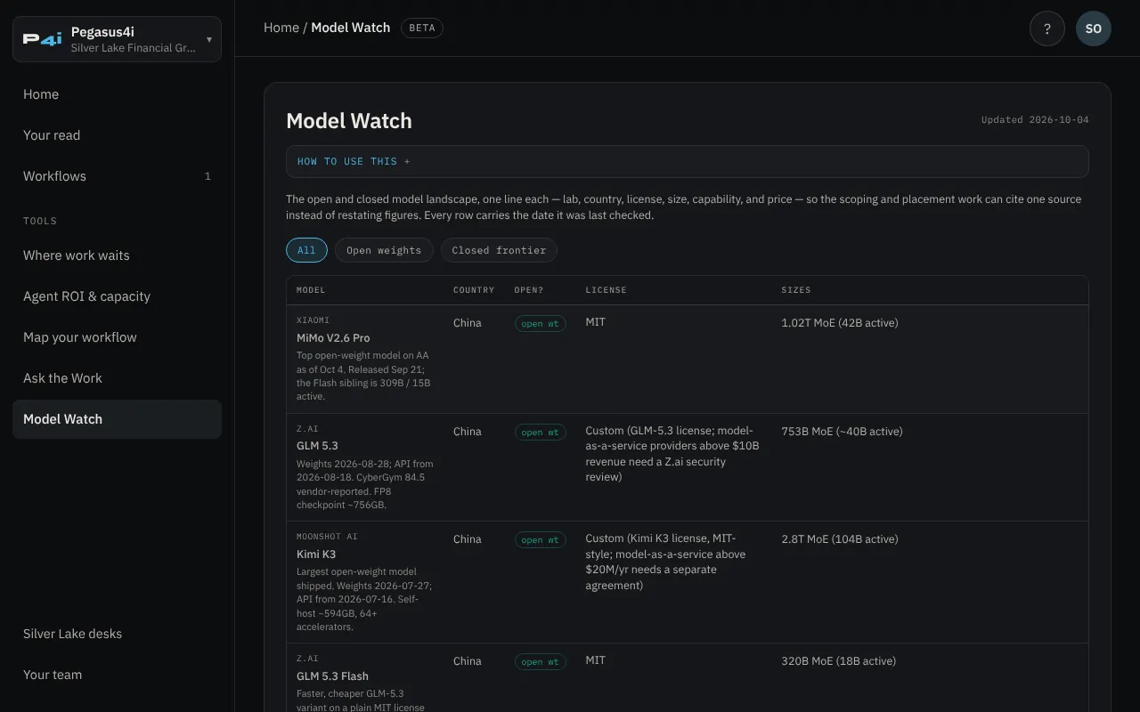Filter models by Open weights

click(x=384, y=250)
